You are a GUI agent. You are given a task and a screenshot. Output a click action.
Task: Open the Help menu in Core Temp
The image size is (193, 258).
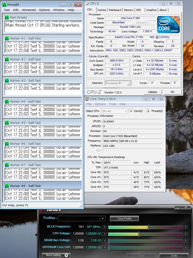[x=123, y=104]
